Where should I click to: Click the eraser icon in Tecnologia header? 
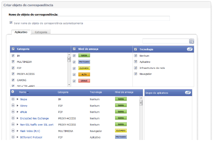pyautogui.click(x=190, y=49)
